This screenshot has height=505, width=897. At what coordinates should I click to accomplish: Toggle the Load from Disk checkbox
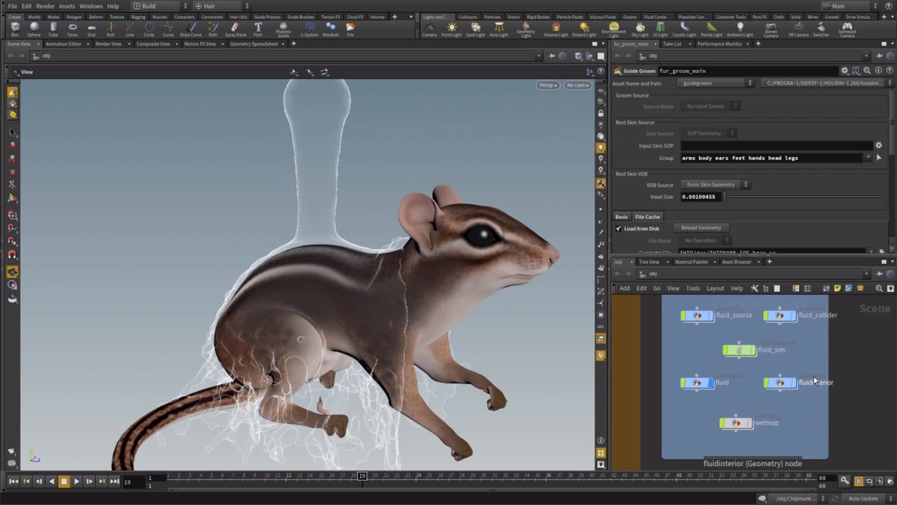(x=618, y=228)
